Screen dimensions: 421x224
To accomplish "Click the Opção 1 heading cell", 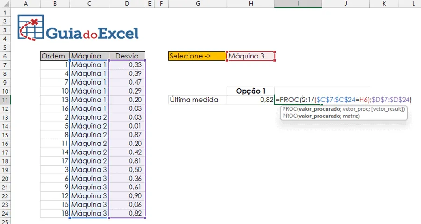I will coord(251,91).
